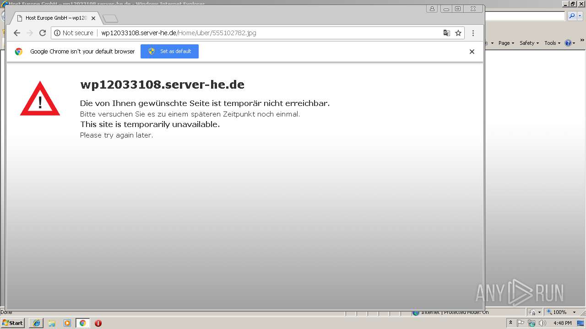Click the Set as default button
The image size is (586, 329).
(169, 51)
